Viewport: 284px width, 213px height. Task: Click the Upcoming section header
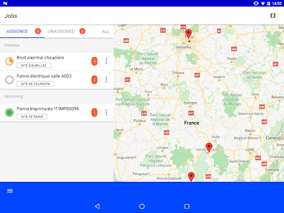coord(14,97)
